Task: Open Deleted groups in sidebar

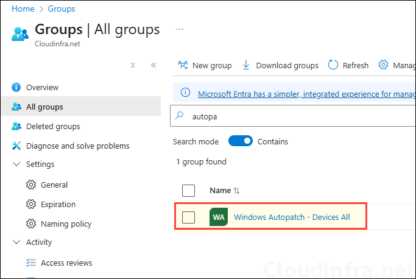Action: point(53,127)
